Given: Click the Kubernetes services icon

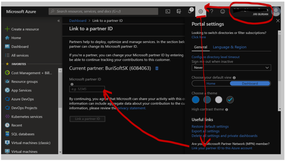Looking at the screenshot, I should (7, 116).
